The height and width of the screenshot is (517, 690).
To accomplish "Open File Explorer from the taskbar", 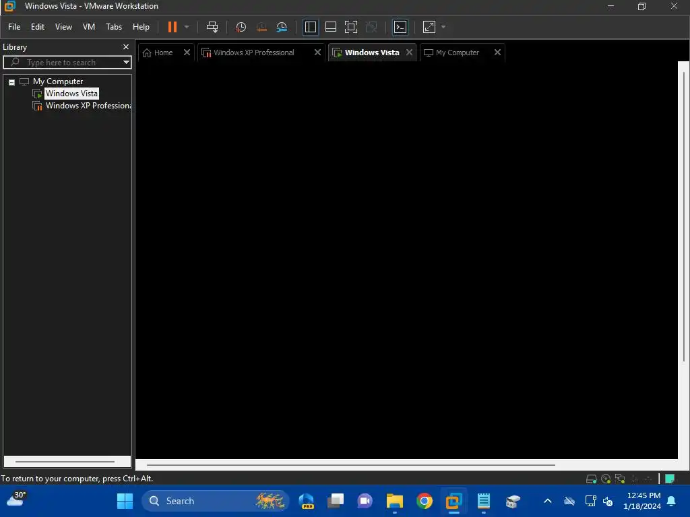I will [395, 501].
